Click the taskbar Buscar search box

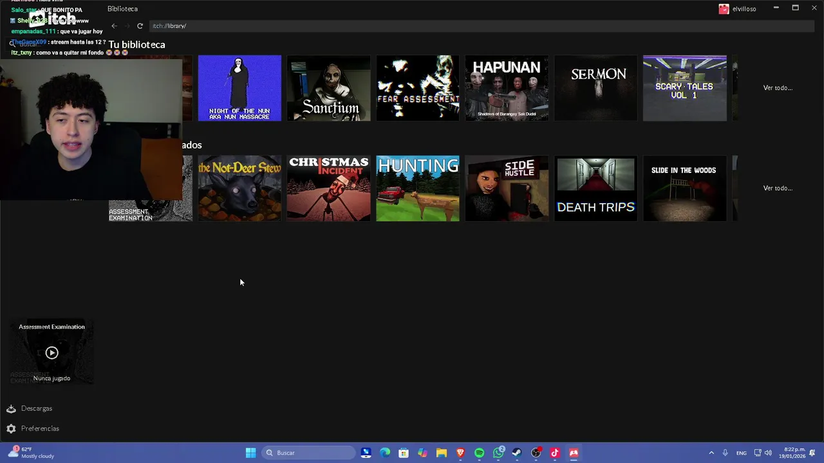coord(308,453)
